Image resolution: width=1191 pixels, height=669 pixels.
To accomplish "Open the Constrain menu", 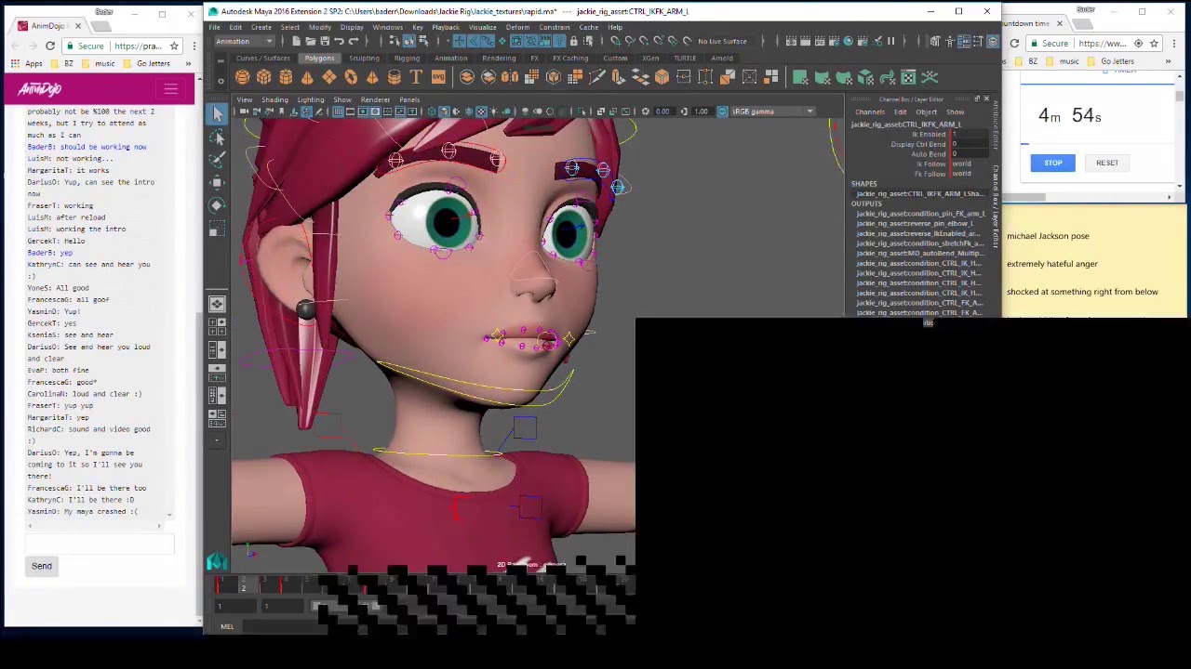I will pos(555,27).
